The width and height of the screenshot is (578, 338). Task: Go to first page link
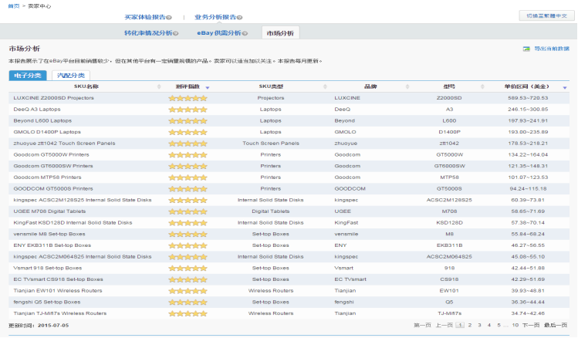pos(422,325)
